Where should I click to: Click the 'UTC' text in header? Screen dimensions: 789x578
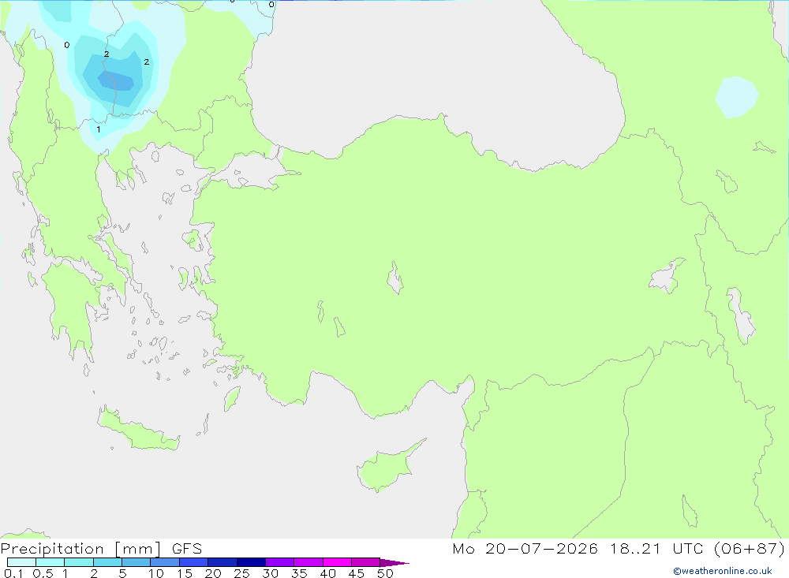click(687, 548)
